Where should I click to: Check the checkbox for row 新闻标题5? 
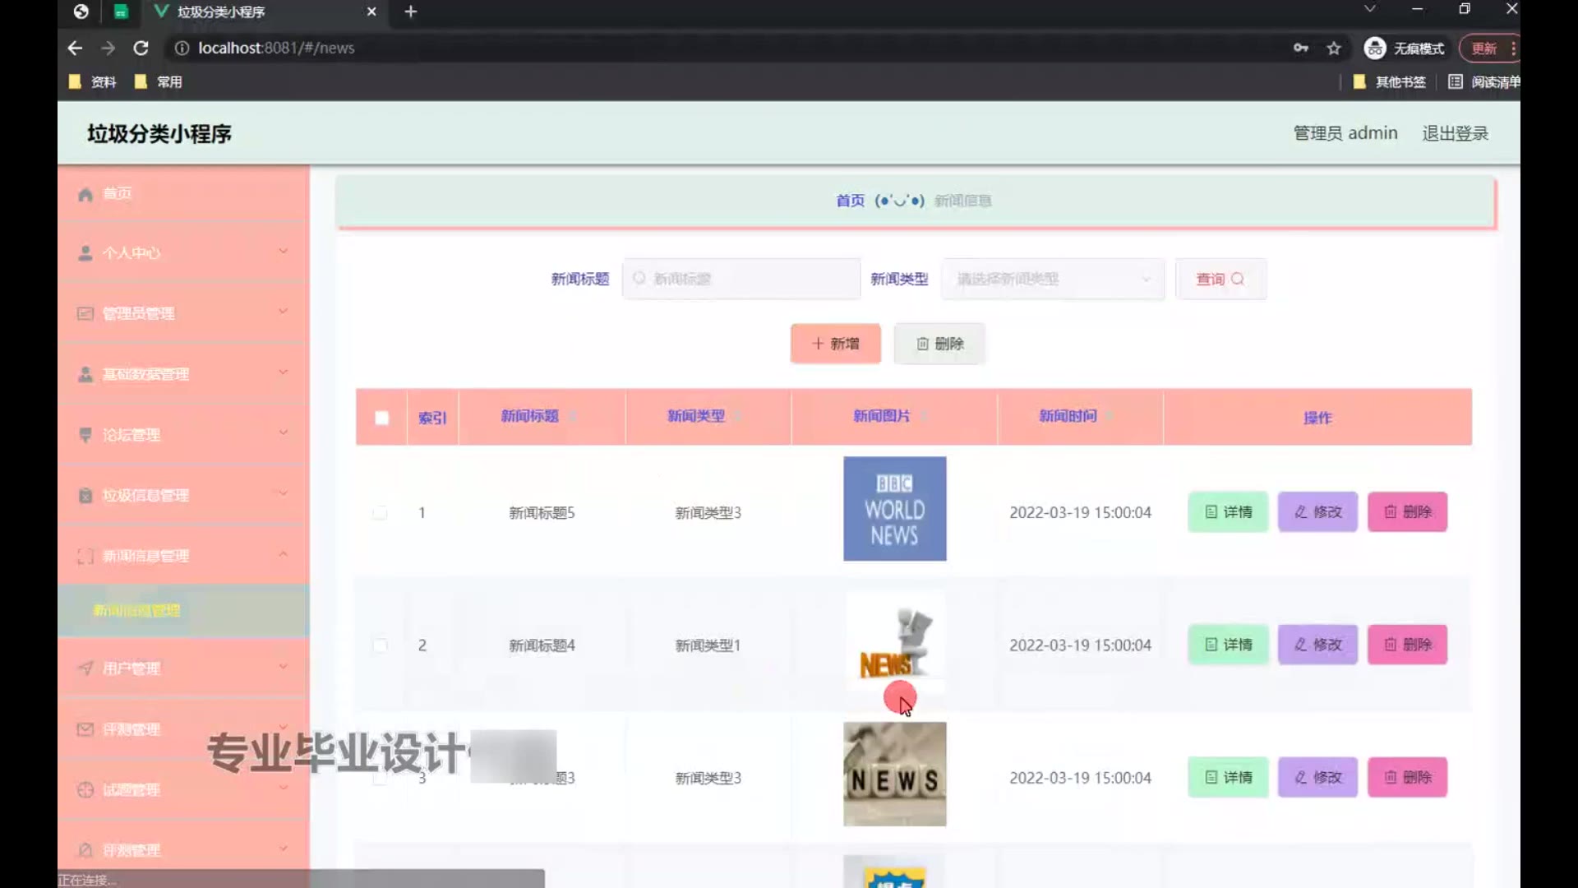click(x=380, y=513)
